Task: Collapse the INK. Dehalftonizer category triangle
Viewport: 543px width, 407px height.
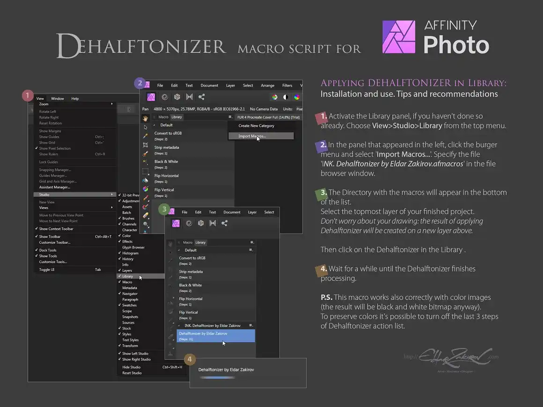Action: [179, 326]
